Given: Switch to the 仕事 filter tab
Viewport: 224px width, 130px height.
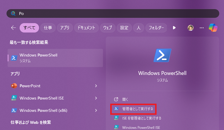Looking at the screenshot, I should tap(48, 28).
